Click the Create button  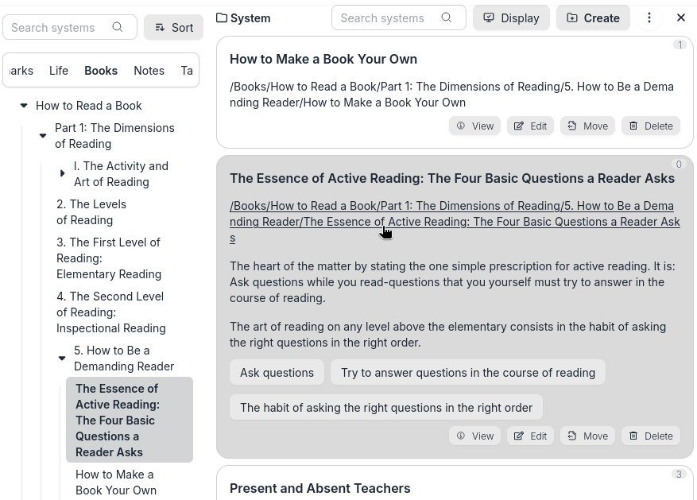point(593,17)
